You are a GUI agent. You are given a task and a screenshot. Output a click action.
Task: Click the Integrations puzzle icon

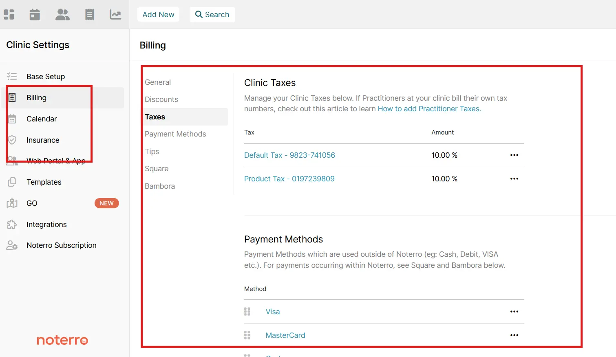[x=12, y=224]
